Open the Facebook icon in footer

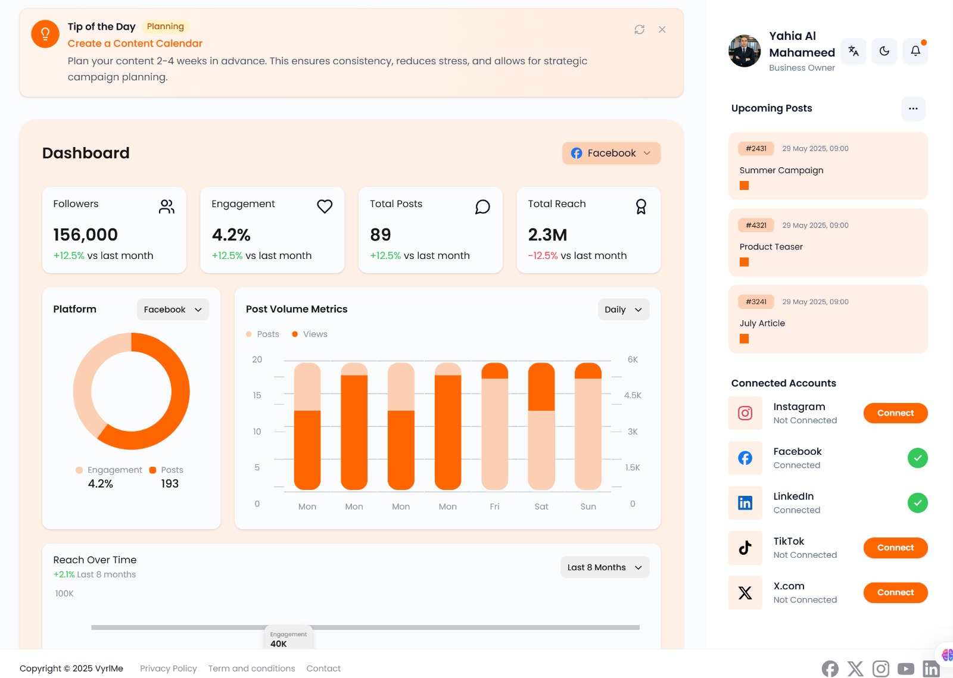tap(830, 669)
